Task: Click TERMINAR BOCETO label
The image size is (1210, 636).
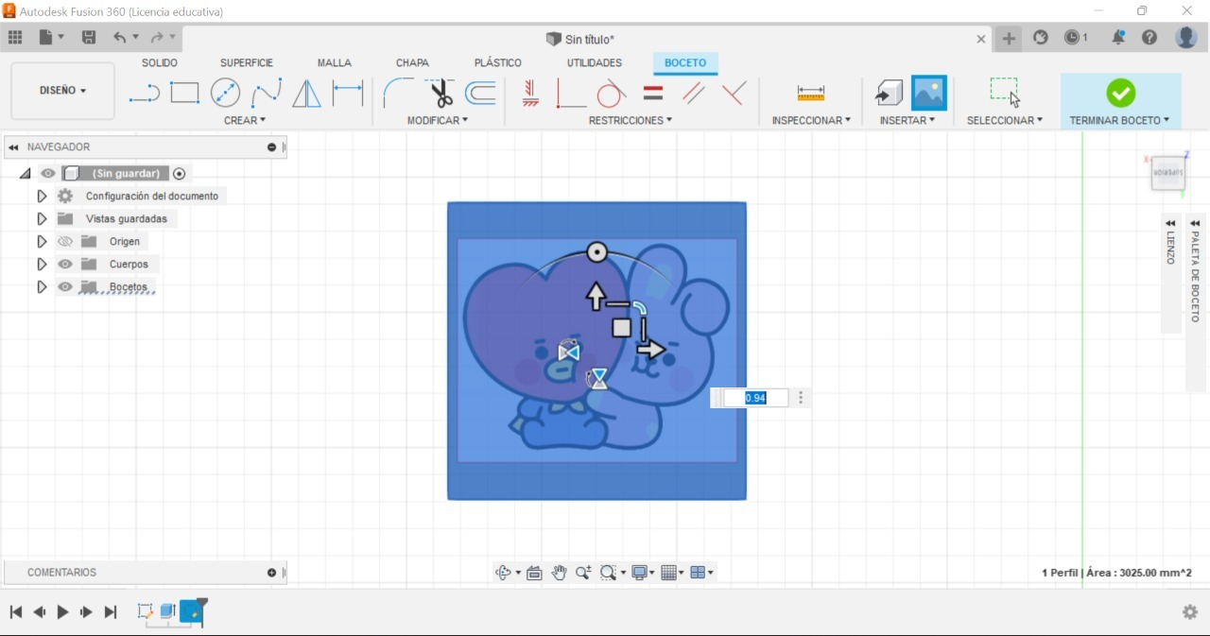Action: pos(1120,121)
